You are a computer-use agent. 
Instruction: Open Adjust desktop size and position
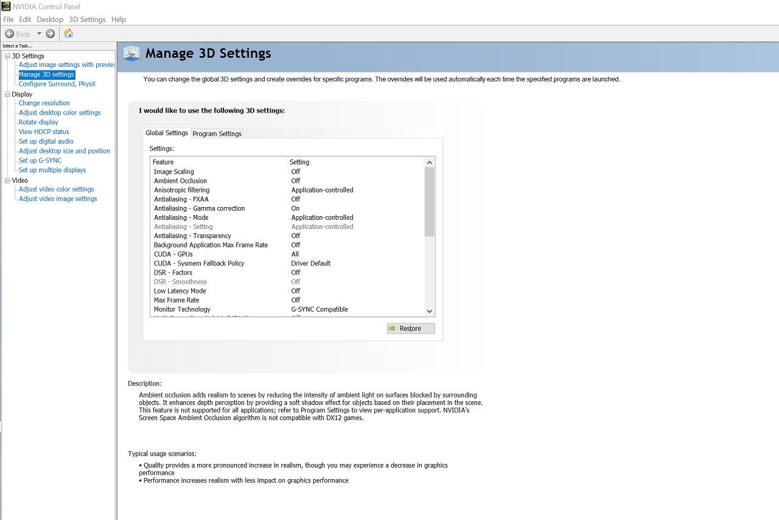(65, 151)
